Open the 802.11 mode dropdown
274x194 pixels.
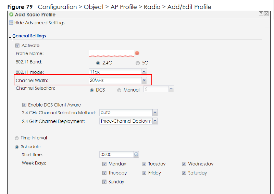pyautogui.click(x=144, y=72)
